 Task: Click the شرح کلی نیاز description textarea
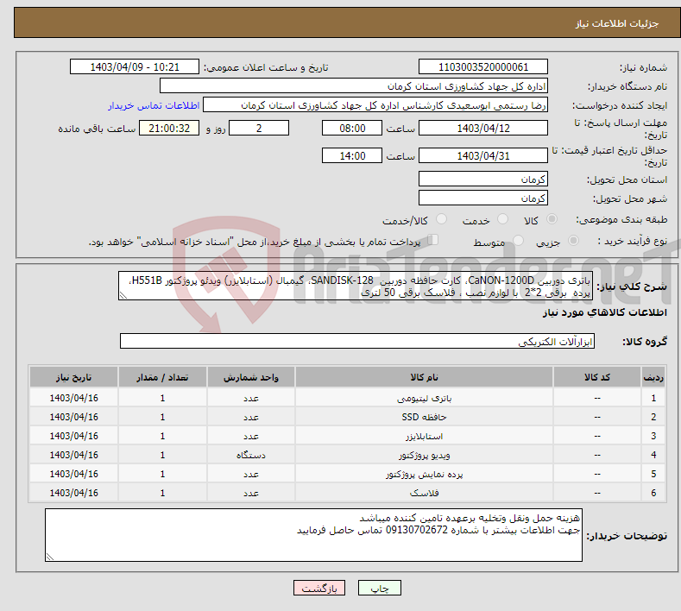(356, 287)
